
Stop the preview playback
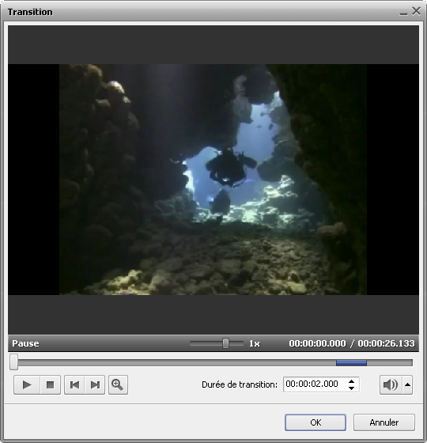(x=51, y=384)
